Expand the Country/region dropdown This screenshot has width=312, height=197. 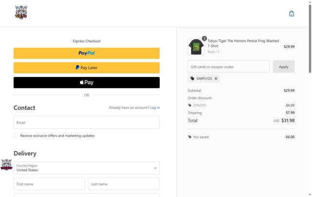pyautogui.click(x=87, y=168)
